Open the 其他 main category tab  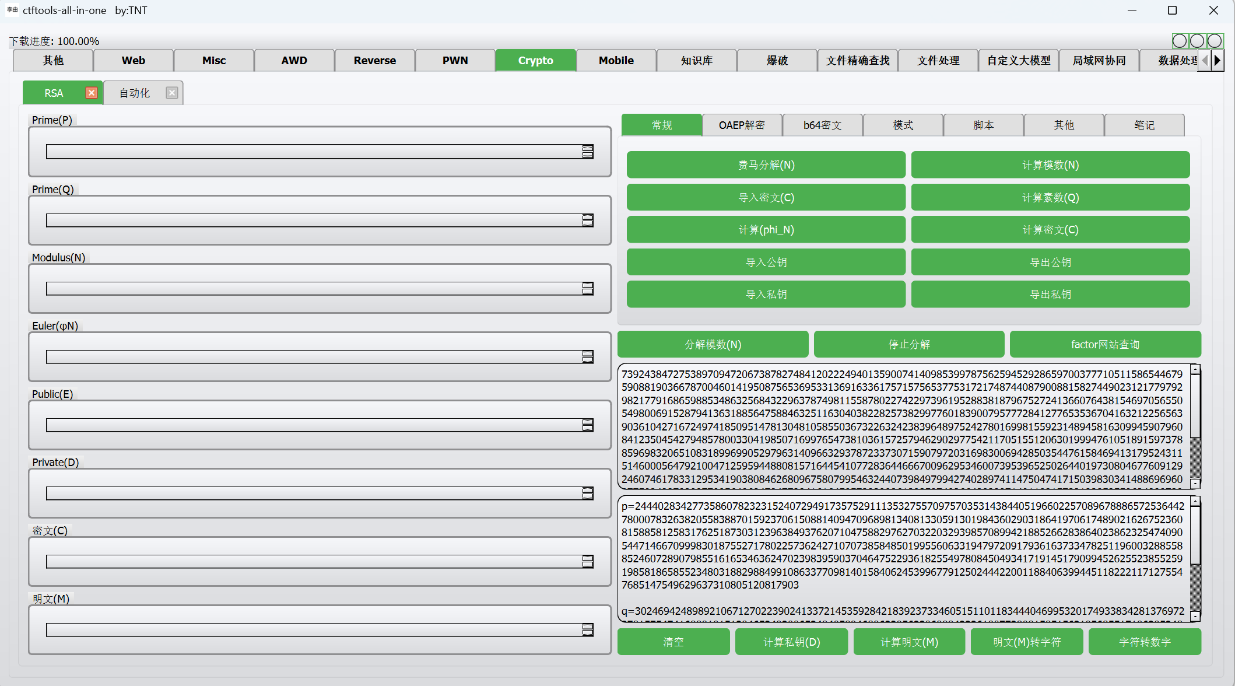[x=53, y=61]
